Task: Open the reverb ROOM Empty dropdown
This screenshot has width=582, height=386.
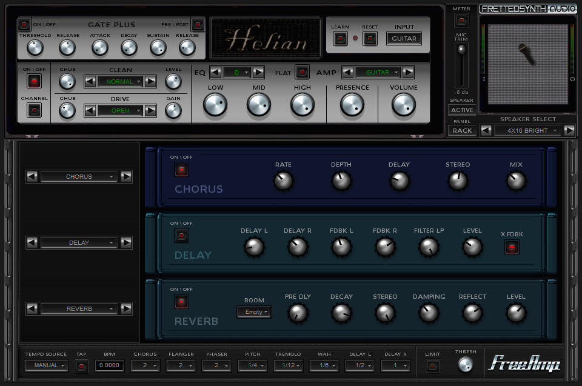Action: pyautogui.click(x=255, y=312)
